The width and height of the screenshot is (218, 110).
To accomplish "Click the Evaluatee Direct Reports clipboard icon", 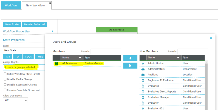I will click(143, 92).
